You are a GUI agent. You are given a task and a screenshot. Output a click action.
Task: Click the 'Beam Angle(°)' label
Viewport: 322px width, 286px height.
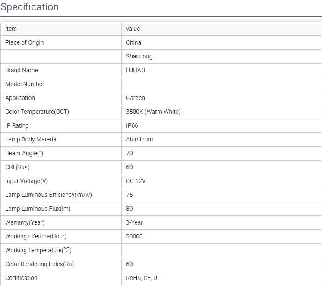(24, 154)
